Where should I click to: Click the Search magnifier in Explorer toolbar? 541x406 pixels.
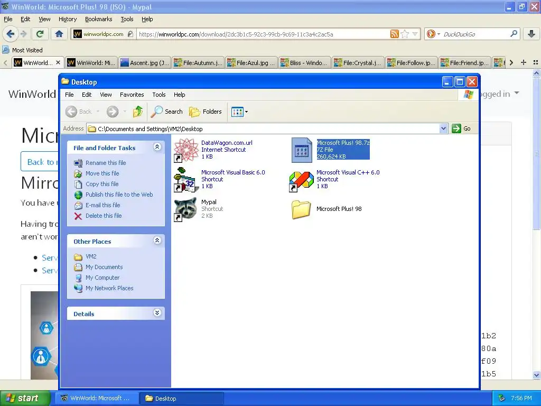(x=166, y=112)
